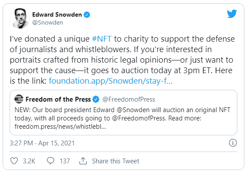Click the @Snowden handle
The image size is (247, 173).
pyautogui.click(x=47, y=23)
